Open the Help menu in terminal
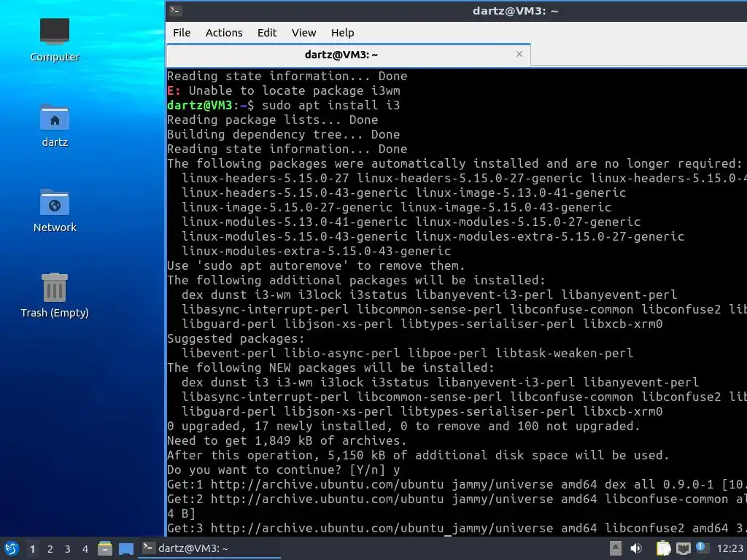The width and height of the screenshot is (747, 560). 343,33
